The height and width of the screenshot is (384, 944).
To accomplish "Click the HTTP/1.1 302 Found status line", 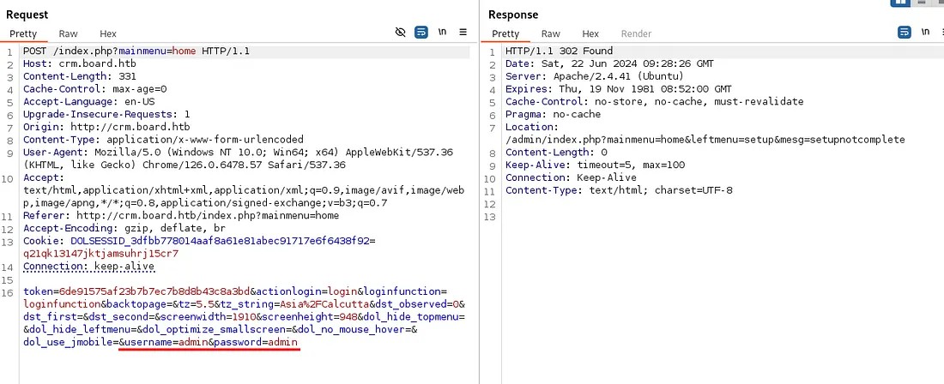I will [559, 51].
